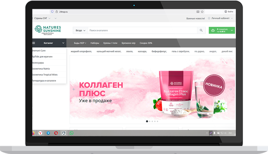Click the гель с серебром tag link
The height and width of the screenshot is (154, 268).
click(x=181, y=51)
